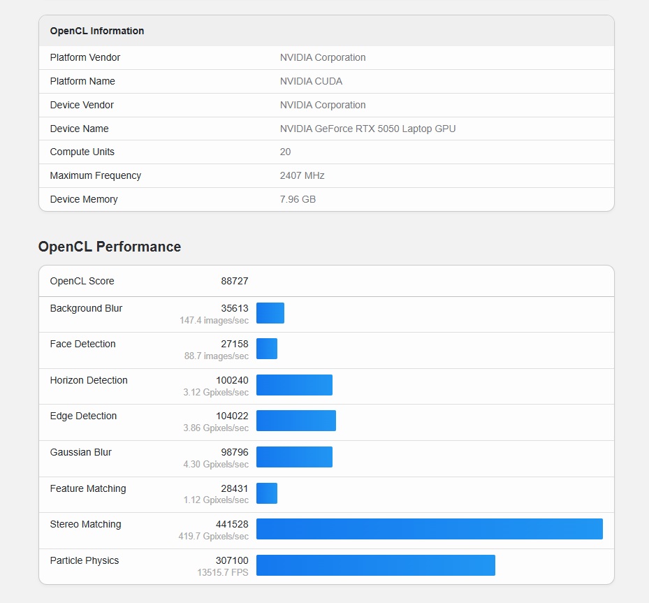This screenshot has height=603, width=649.
Task: Select the "Stereo Matching" test name
Action: coord(85,524)
